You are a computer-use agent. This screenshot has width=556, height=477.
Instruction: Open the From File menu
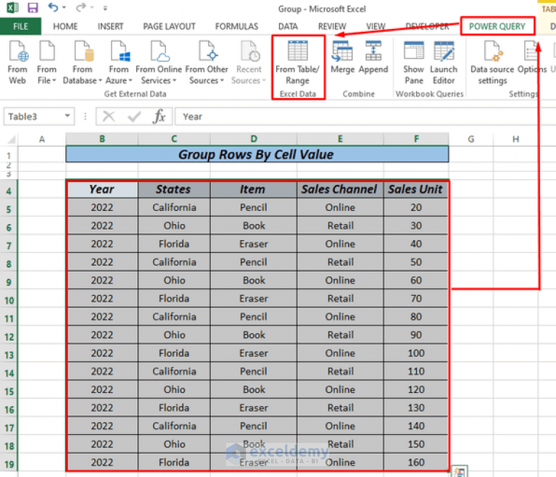[x=46, y=62]
